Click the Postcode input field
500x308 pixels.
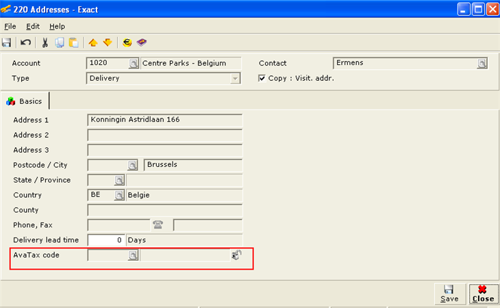tap(108, 165)
